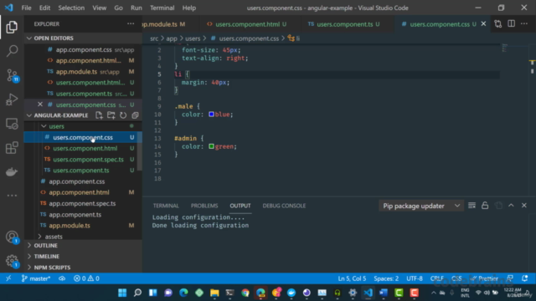This screenshot has height=301, width=536.
Task: Collapse the OPEN EDITORS section
Action: click(x=29, y=38)
